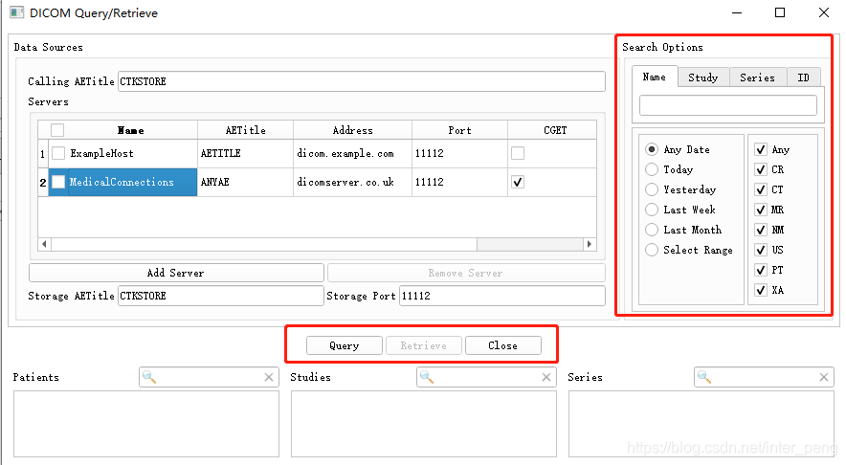Click the Close button beside Retrieve

[502, 345]
